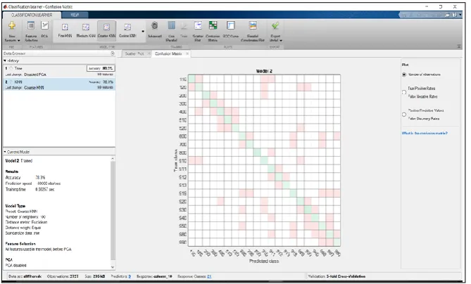Open the Advanced model options
This screenshot has height=284, width=471.
tap(155, 30)
